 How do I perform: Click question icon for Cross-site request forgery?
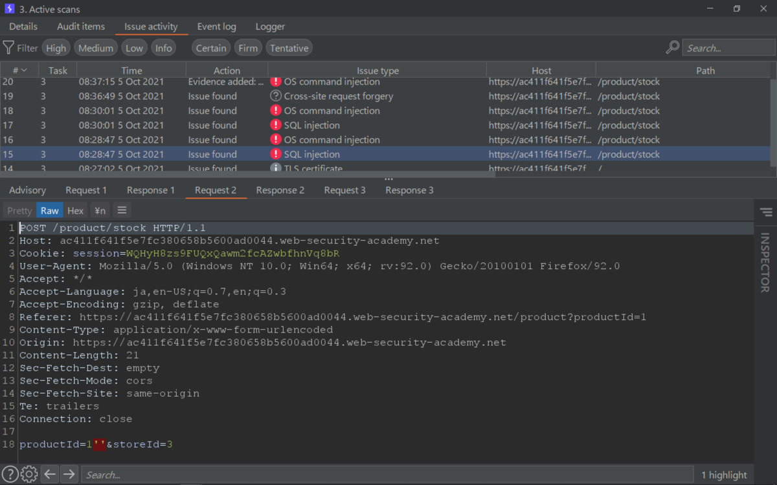pos(276,96)
